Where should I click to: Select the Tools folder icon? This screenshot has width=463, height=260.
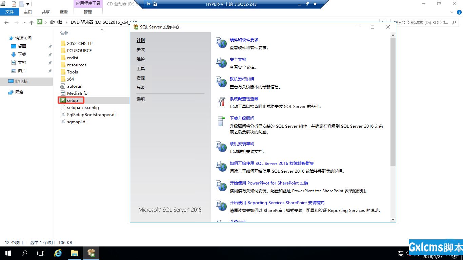[63, 72]
